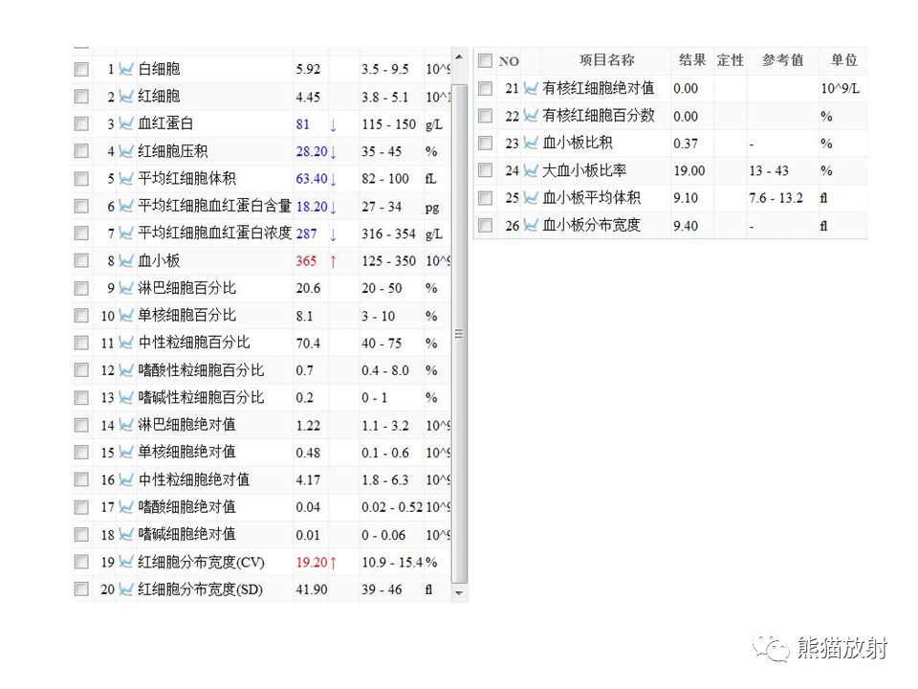Viewport: 918px width, 689px height.
Task: Tick checkbox for row 14 淋巴细胞绝对值
Action: tap(81, 425)
